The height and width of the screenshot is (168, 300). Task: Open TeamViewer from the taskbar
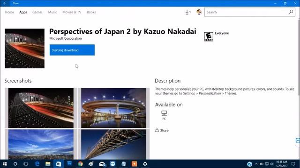(x=113, y=164)
